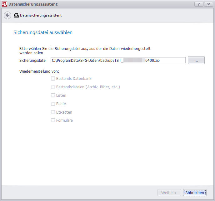The width and height of the screenshot is (215, 201).
Task: Cancel the wizard with Abbrechen
Action: (195, 193)
